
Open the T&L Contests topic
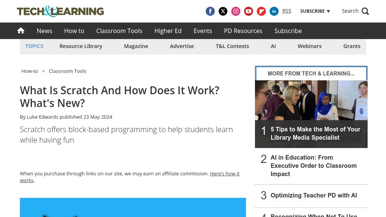point(232,46)
